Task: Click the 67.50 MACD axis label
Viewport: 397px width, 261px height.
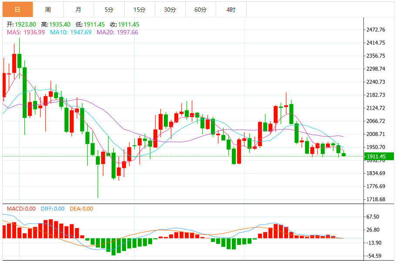Action: (x=373, y=217)
